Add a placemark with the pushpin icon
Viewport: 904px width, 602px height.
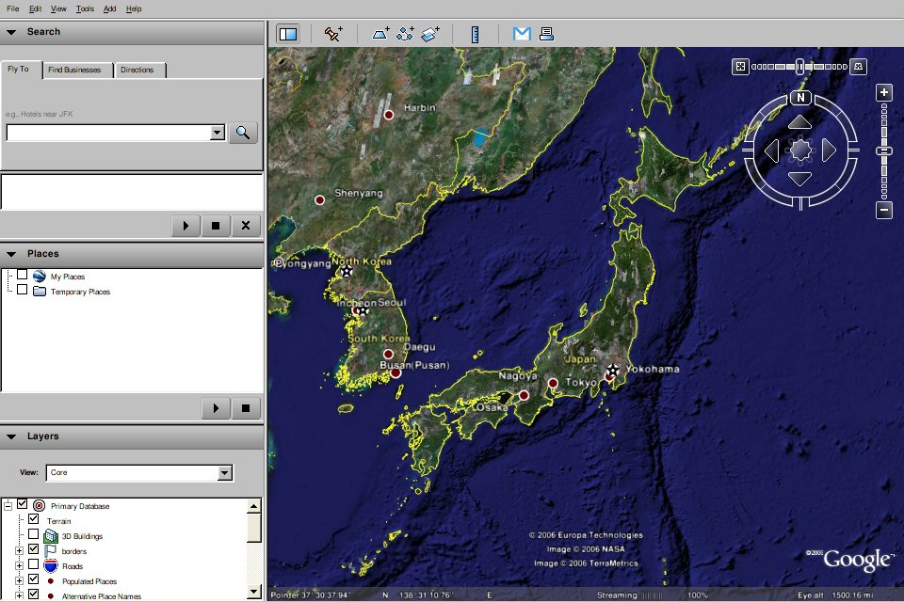(x=333, y=34)
